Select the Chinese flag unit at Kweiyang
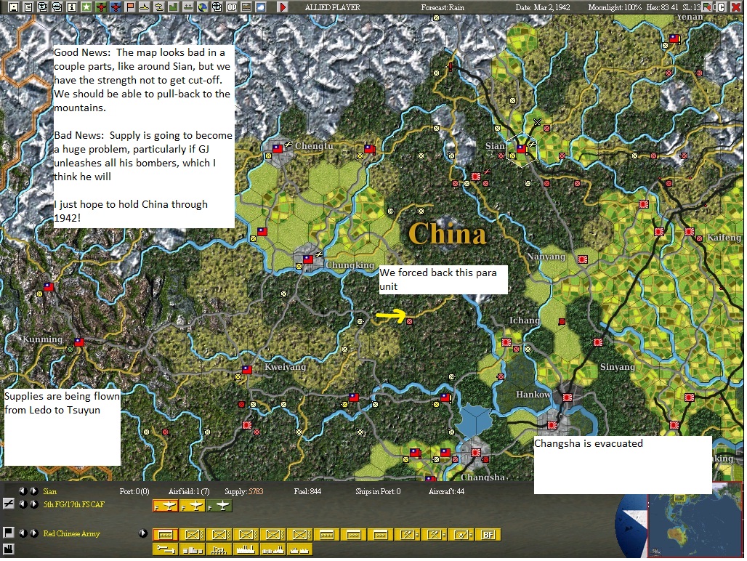This screenshot has width=747, height=561. tap(247, 370)
